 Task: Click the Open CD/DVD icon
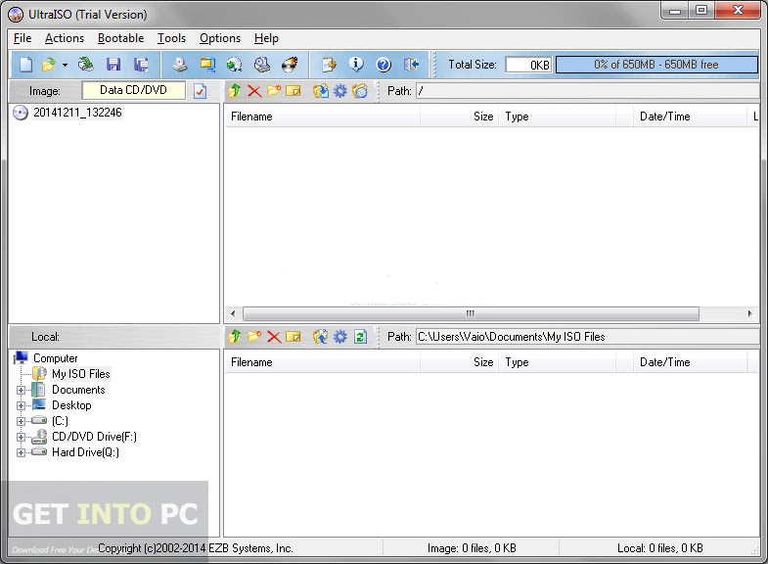click(x=86, y=65)
